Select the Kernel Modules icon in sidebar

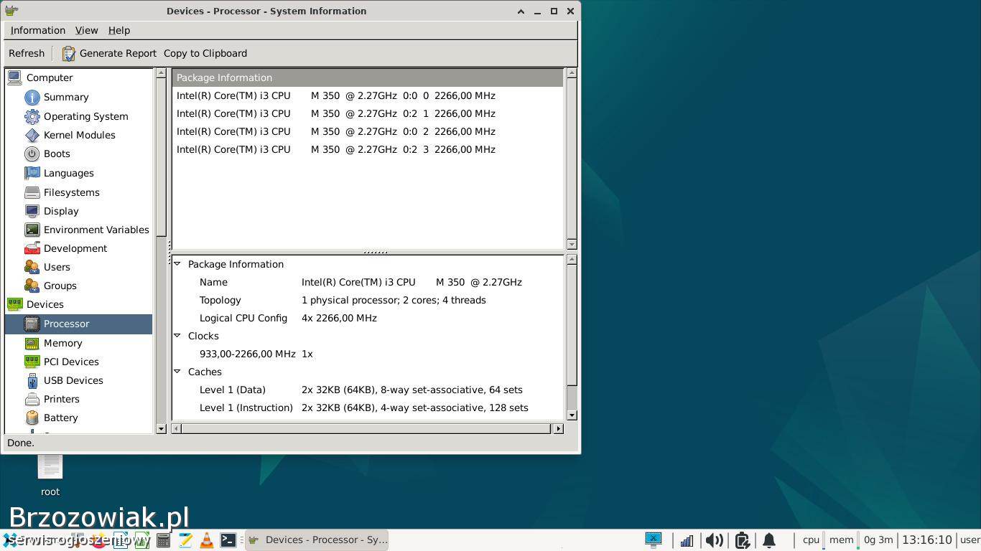[x=32, y=135]
